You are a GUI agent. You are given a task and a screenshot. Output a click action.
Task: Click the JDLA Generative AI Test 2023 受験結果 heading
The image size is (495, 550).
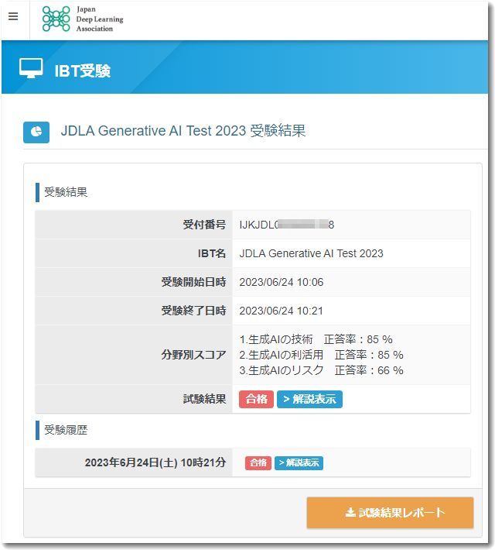(183, 131)
